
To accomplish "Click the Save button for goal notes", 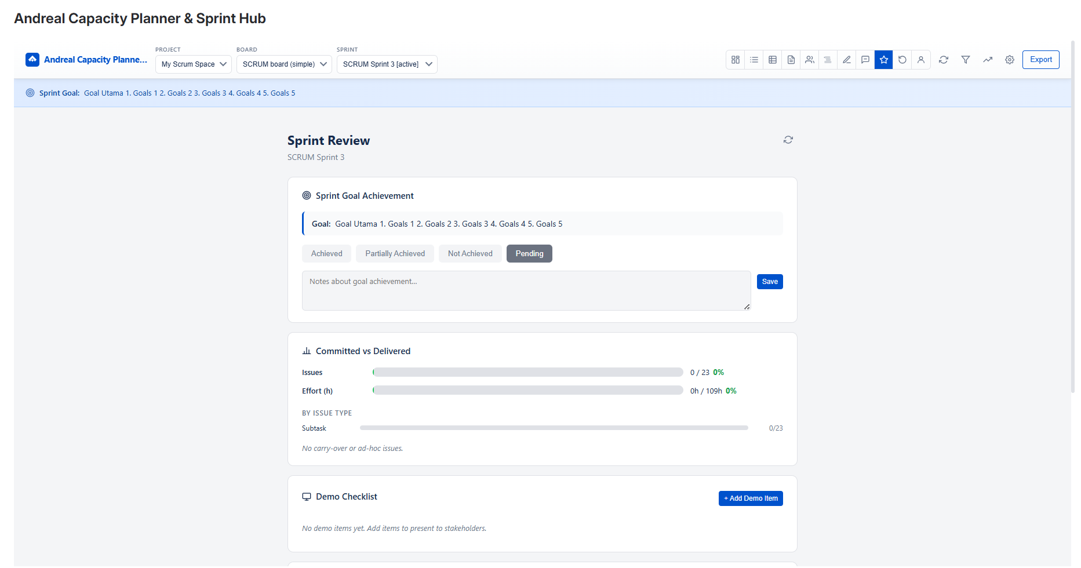I will coord(769,281).
